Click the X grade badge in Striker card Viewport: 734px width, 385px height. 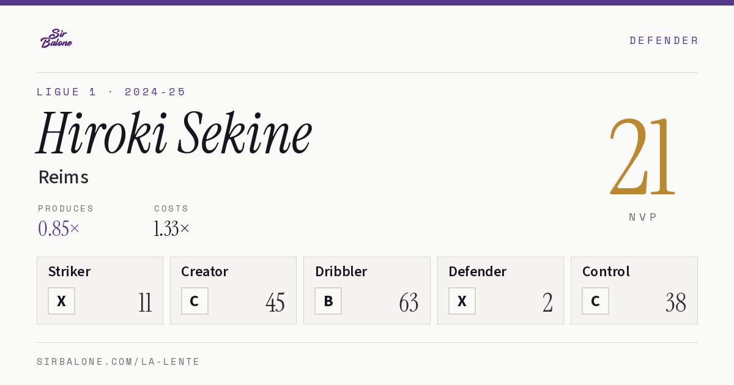[61, 301]
